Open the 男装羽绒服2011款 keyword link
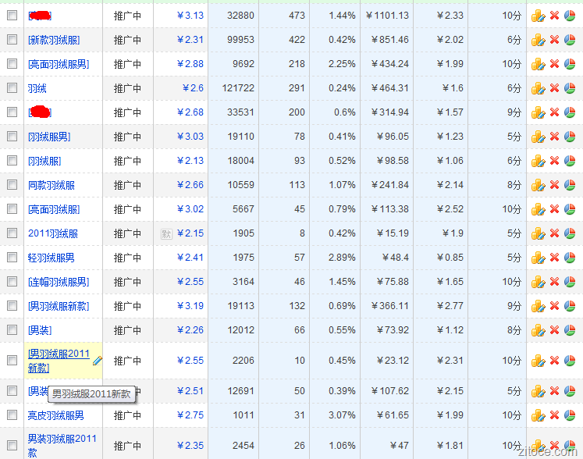 click(x=62, y=445)
